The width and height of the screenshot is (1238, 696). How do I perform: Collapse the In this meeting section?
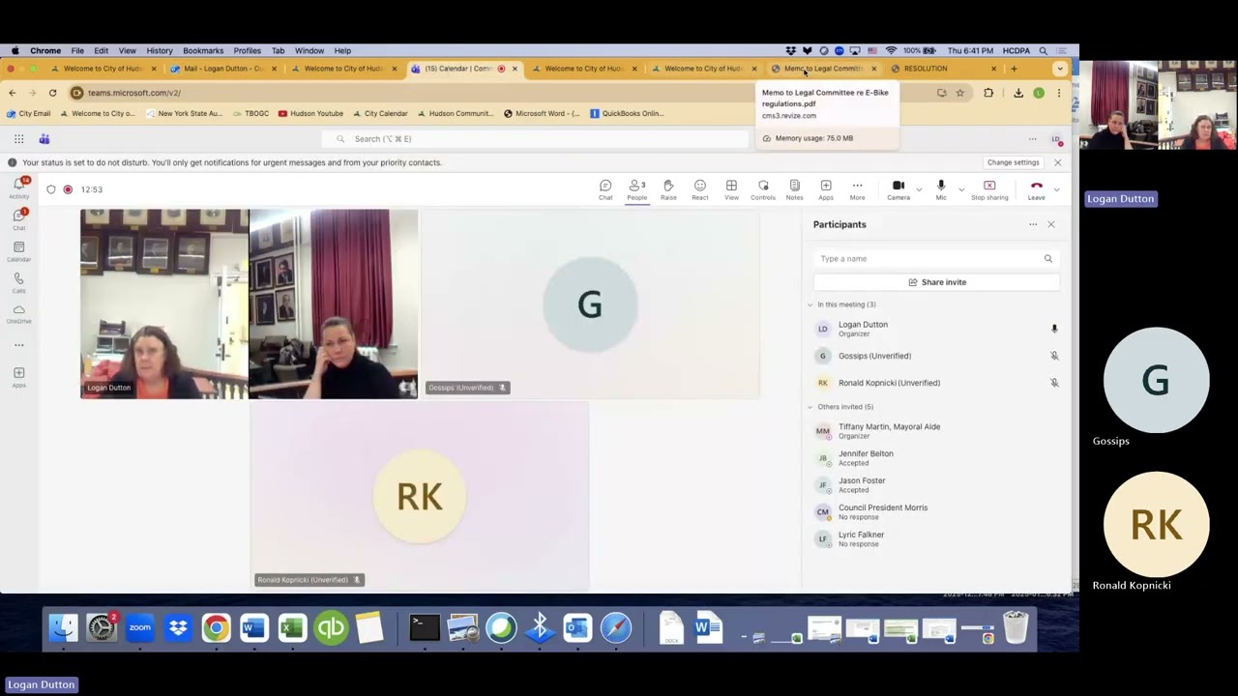coord(811,304)
